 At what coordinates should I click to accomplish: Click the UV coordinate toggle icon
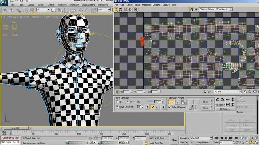coord(196,10)
